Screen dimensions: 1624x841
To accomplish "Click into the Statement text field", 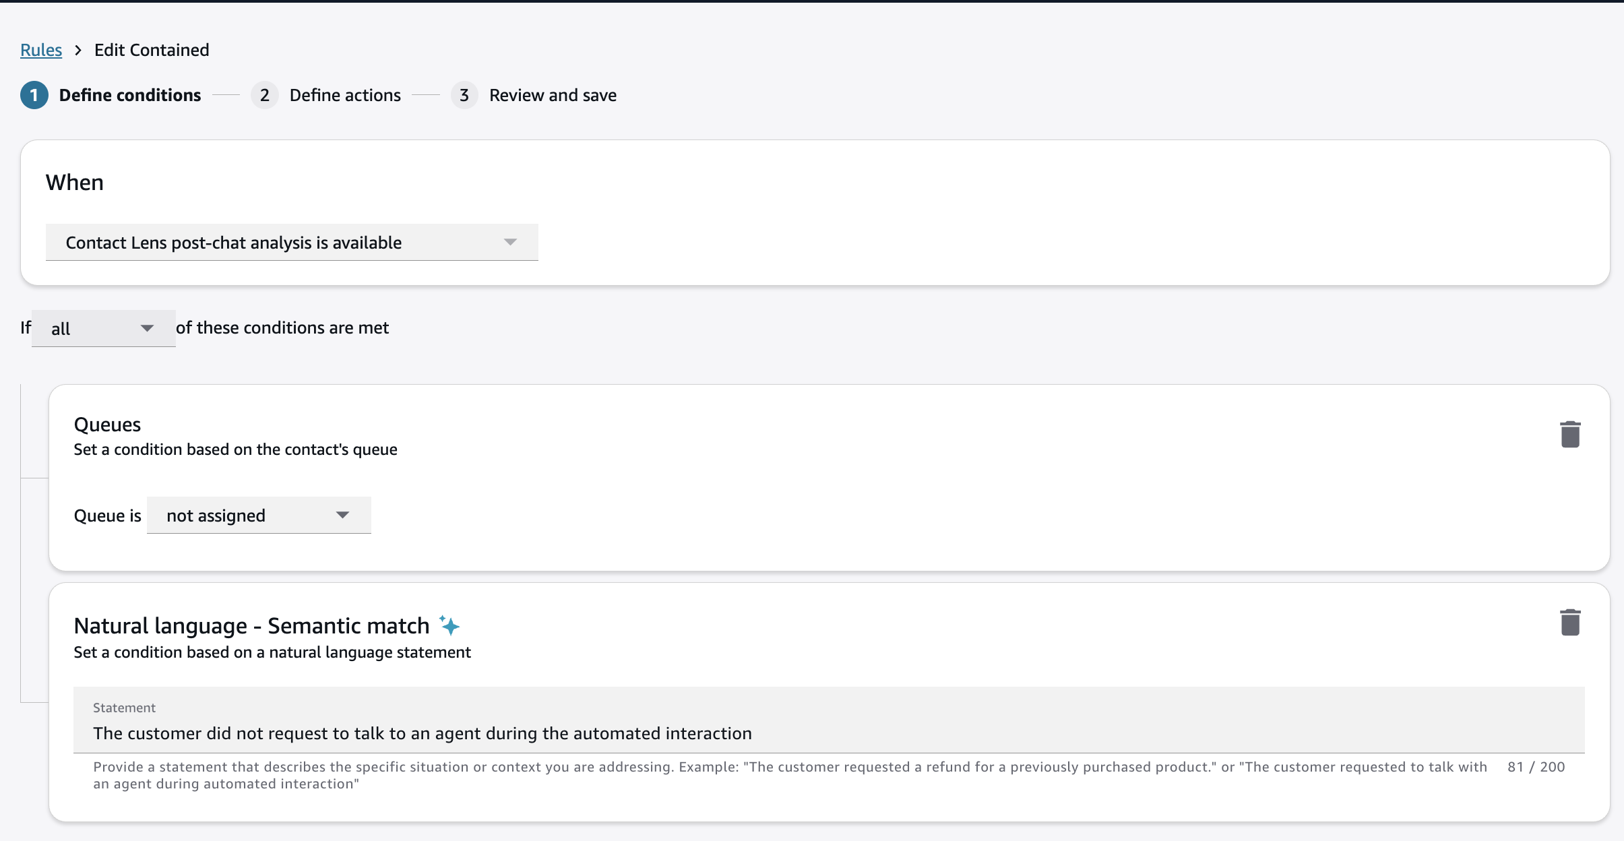I will (x=827, y=733).
